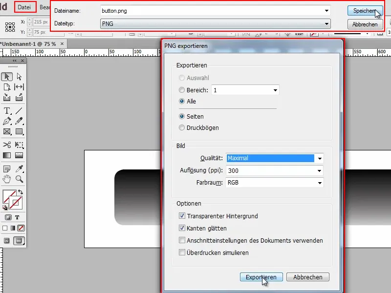Image resolution: width=391 pixels, height=293 pixels.
Task: Click the Dateiname button.png text field
Action: point(212,11)
